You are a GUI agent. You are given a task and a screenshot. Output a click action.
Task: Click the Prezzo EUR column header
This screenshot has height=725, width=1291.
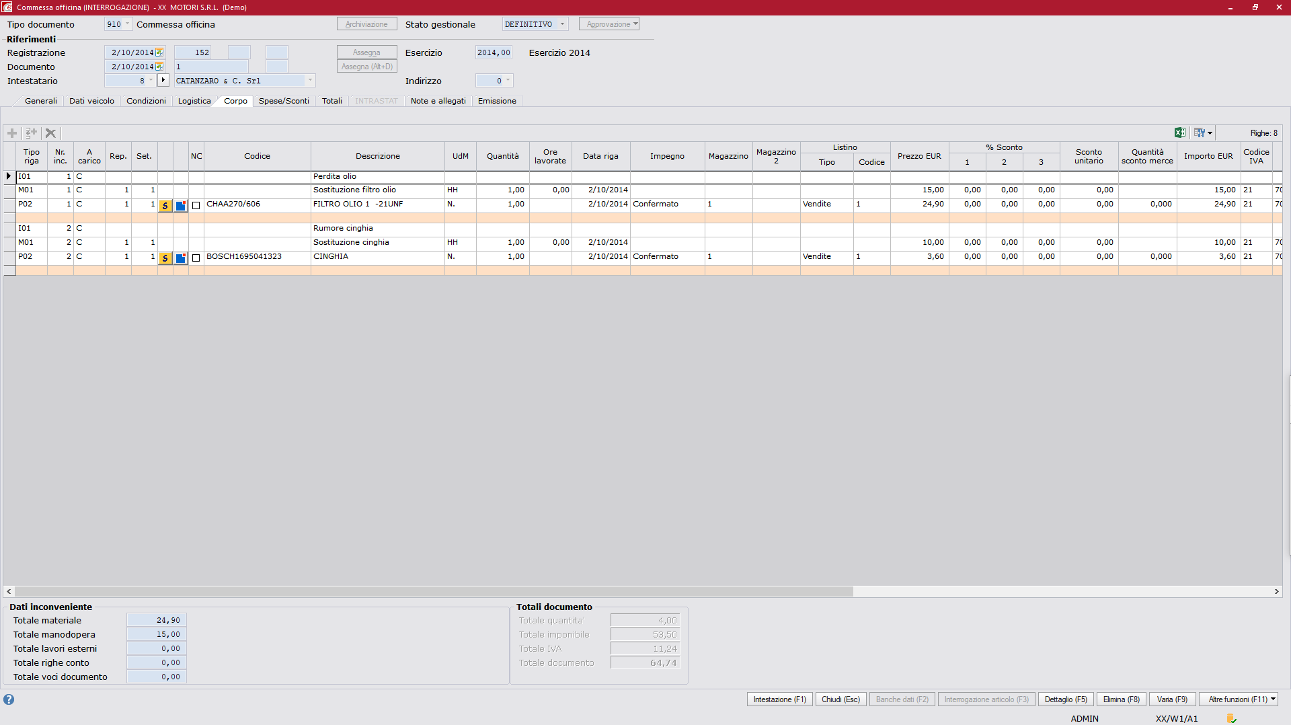919,156
